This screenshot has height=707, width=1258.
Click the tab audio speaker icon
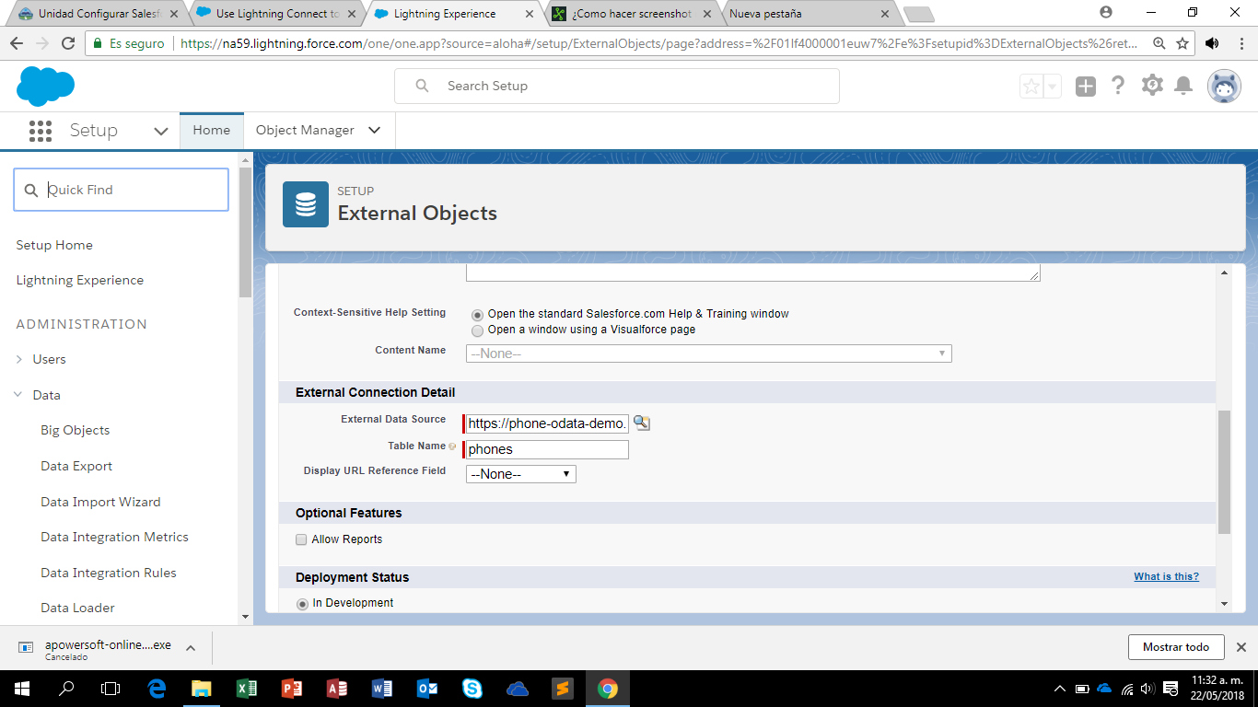1212,43
